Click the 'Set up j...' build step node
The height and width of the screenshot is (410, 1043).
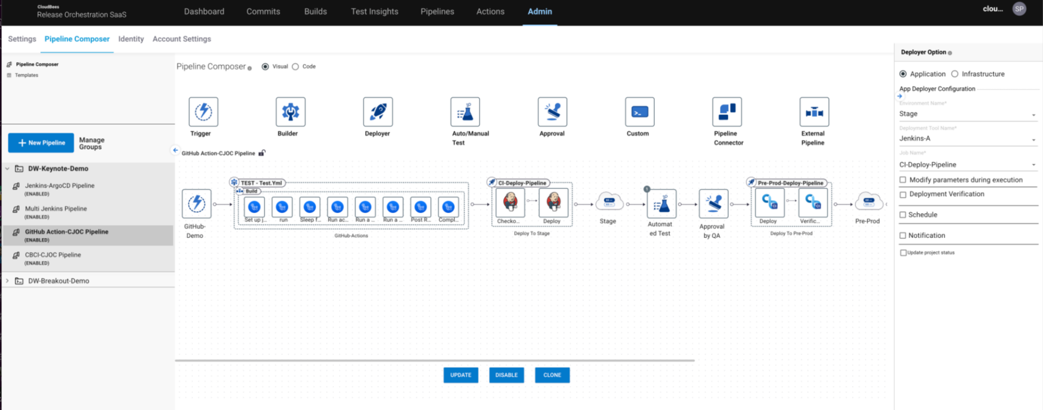pyautogui.click(x=255, y=207)
